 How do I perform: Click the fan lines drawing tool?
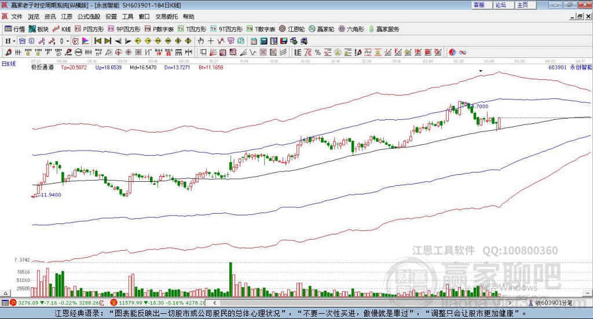[x=213, y=52]
